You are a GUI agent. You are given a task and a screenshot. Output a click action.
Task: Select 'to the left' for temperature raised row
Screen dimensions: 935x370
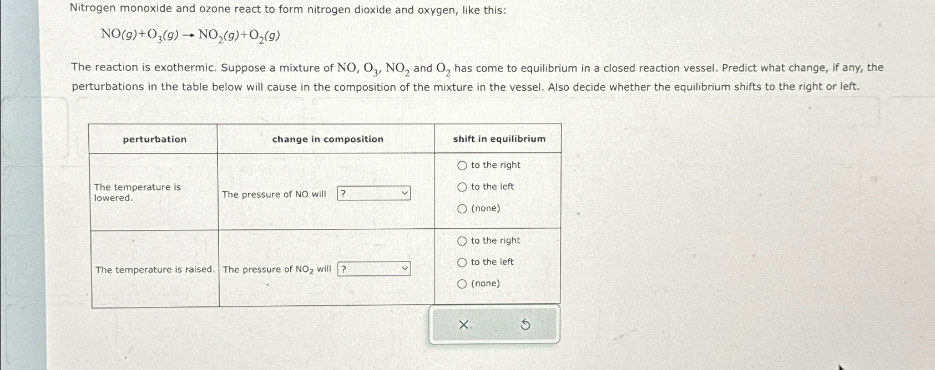[x=461, y=261]
